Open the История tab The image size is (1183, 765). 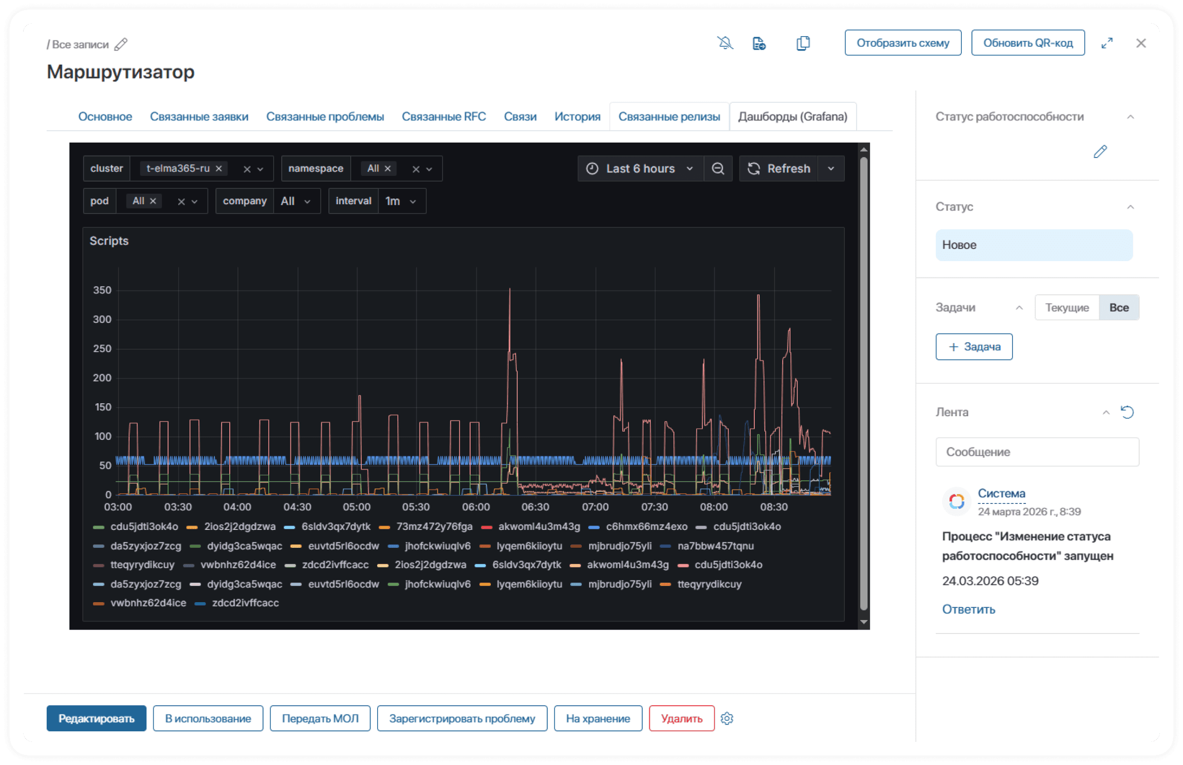577,117
